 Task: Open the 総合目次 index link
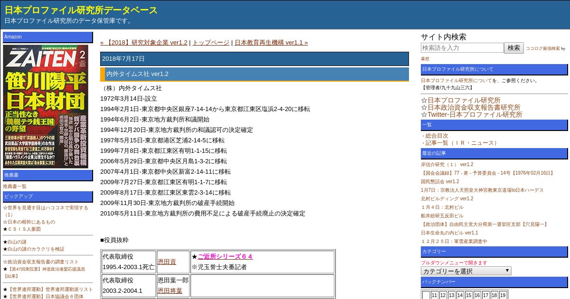click(437, 136)
